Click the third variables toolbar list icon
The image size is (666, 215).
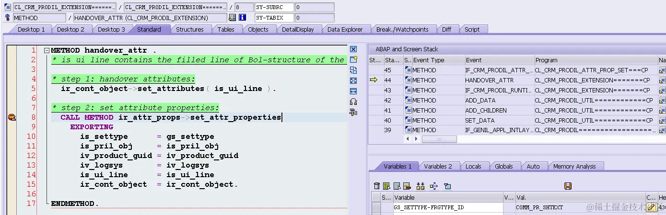[x=397, y=186]
